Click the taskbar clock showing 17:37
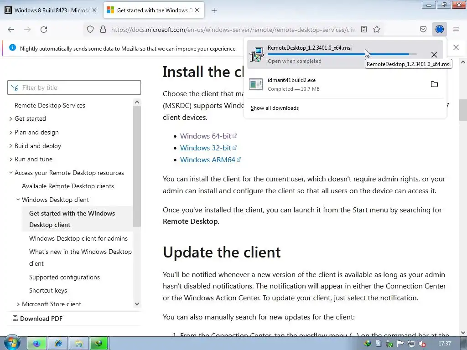 click(445, 344)
